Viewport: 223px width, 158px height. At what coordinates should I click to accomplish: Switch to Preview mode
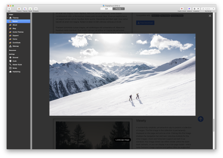point(119,9)
